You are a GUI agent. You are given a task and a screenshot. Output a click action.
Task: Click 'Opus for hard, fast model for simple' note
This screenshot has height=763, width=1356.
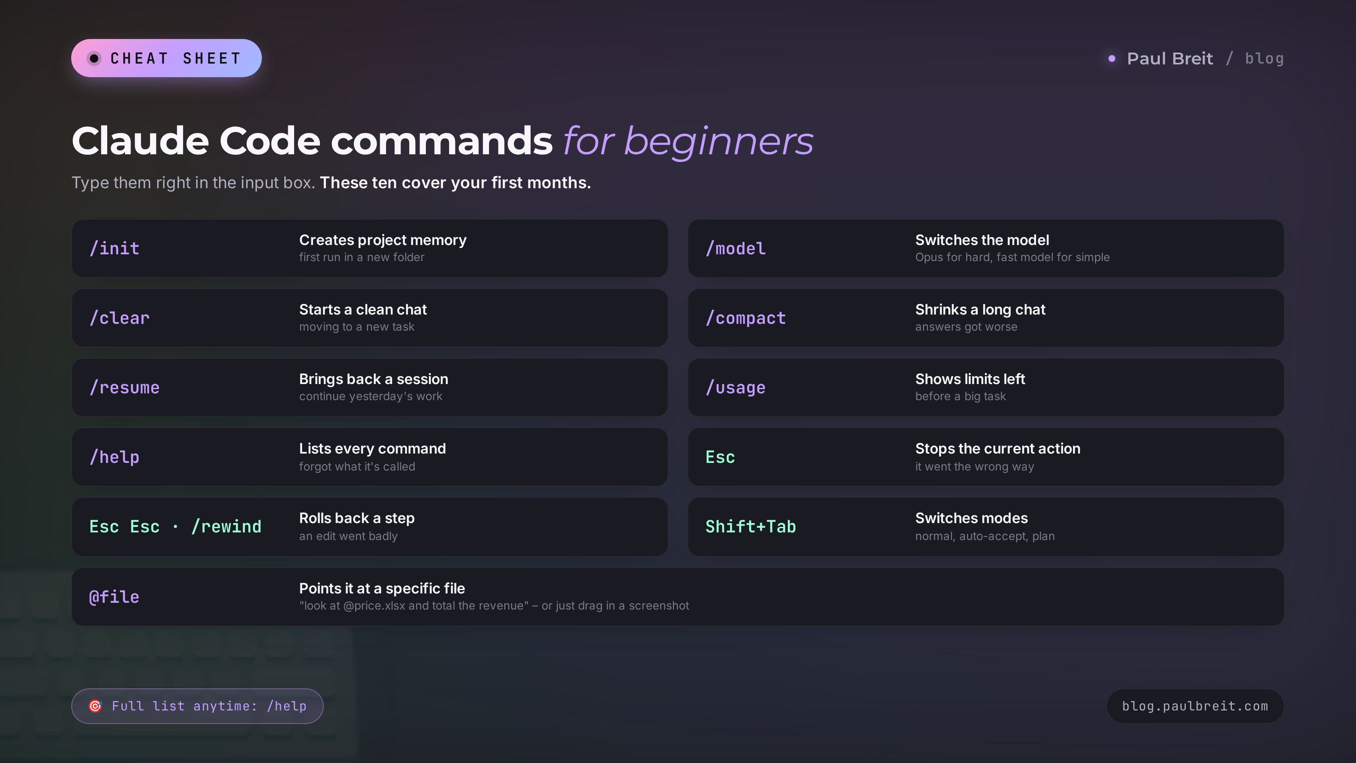pyautogui.click(x=1012, y=257)
